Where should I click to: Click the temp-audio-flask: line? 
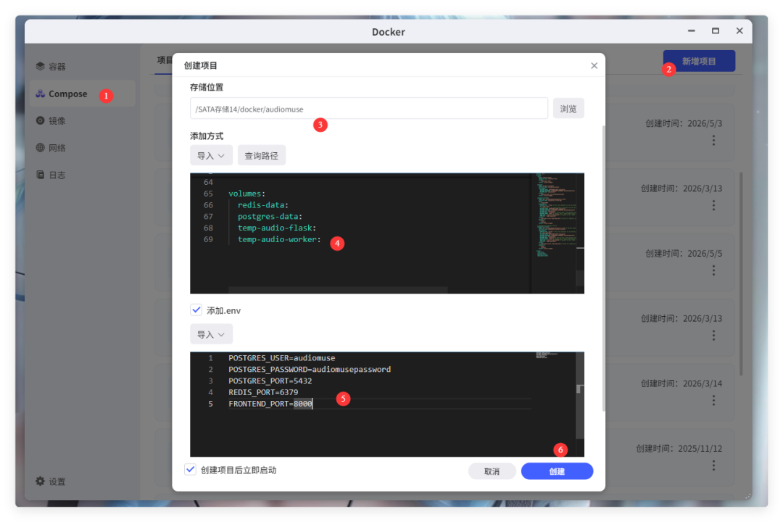tap(277, 228)
